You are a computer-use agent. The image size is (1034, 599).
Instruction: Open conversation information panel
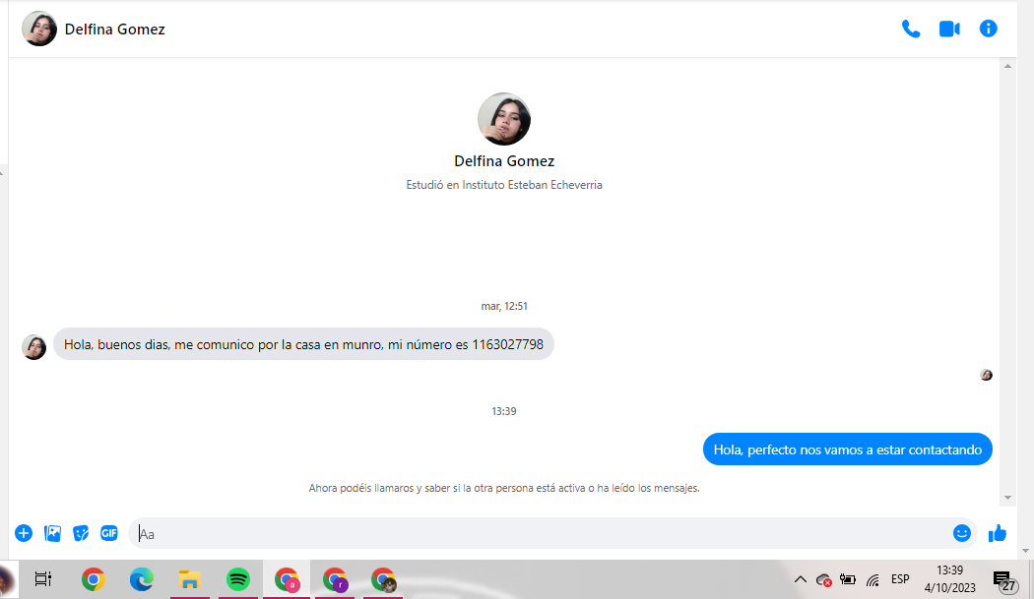[x=988, y=29]
